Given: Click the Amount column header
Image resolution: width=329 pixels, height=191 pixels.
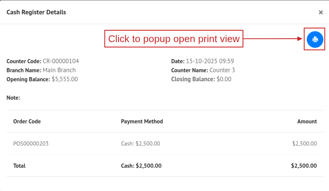Looking at the screenshot, I should [307, 121].
